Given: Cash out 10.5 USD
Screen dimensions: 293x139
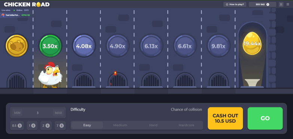Looking at the screenshot, I should (x=225, y=118).
